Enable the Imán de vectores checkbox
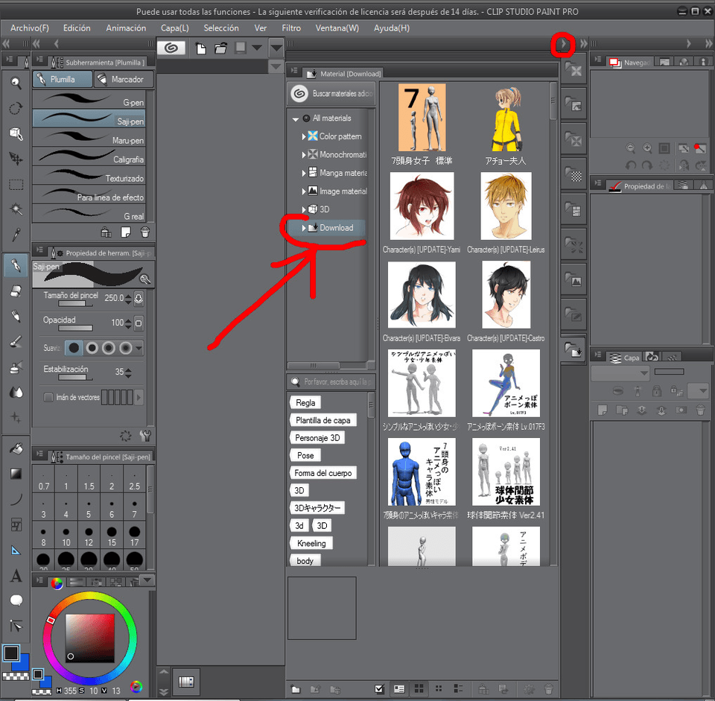The image size is (715, 701). (48, 397)
